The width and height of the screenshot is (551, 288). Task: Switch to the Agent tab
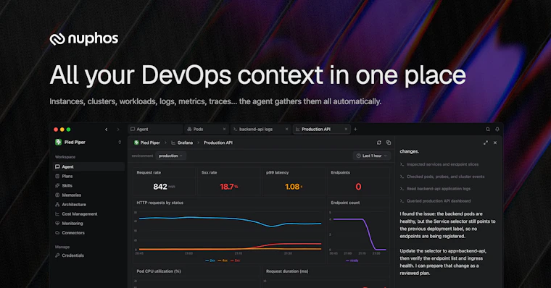click(155, 129)
